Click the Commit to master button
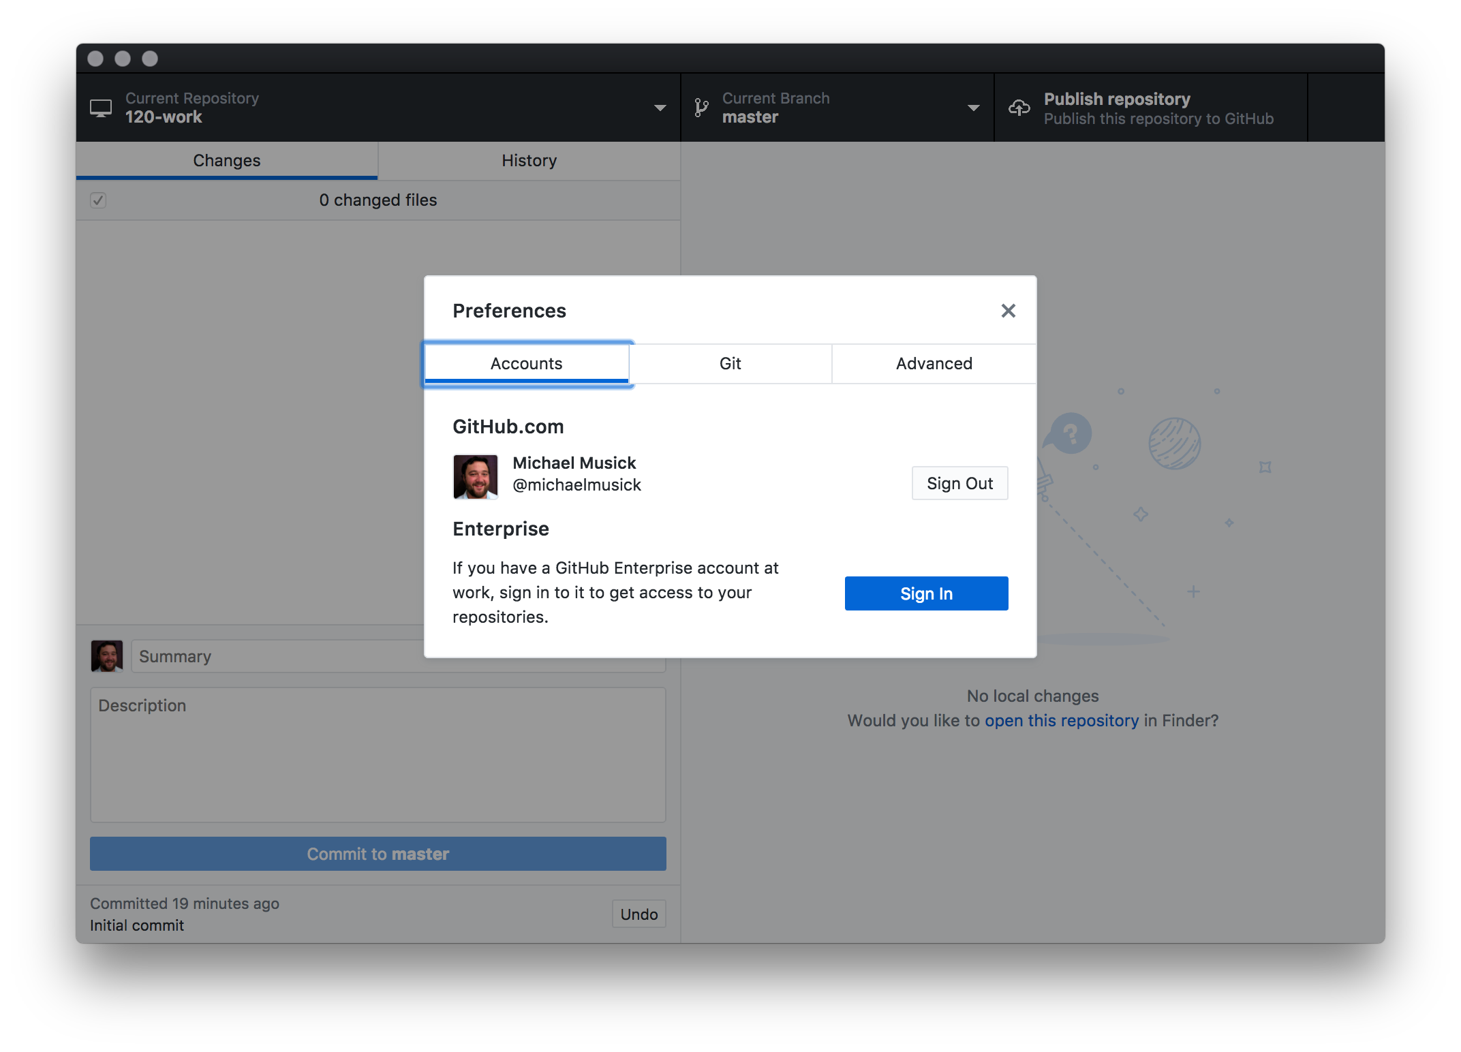The image size is (1461, 1052). tap(378, 854)
